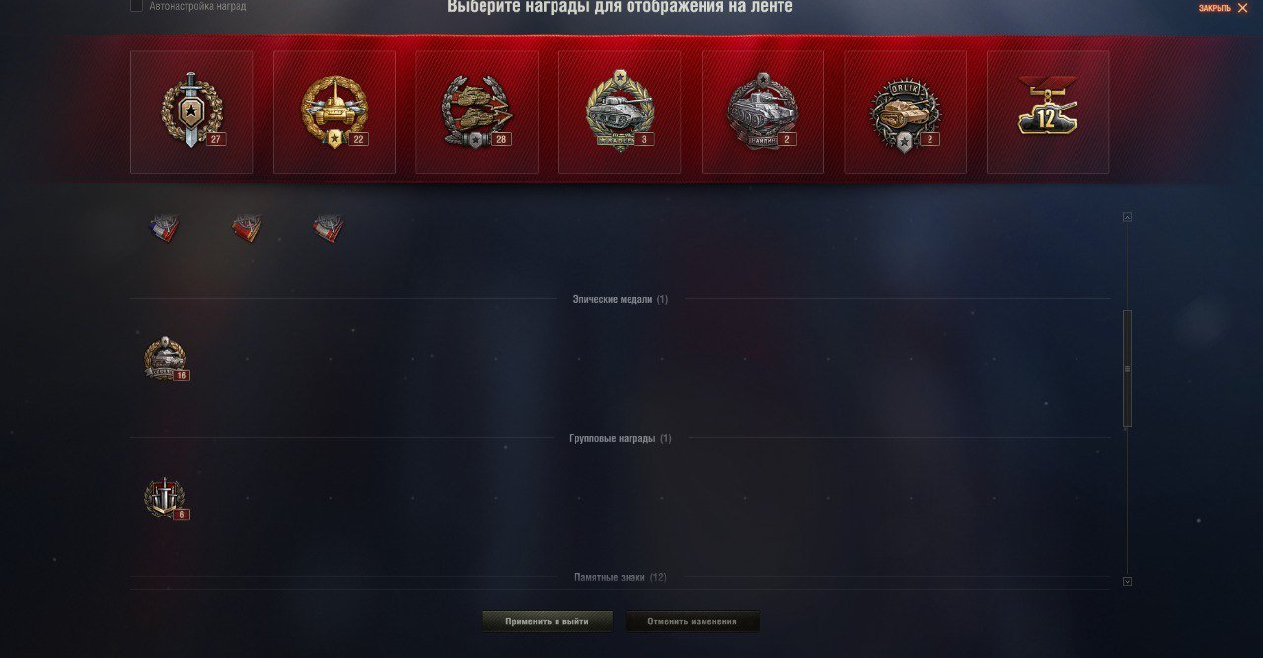Click the gold tank badge showing number 12
Screen dimensions: 1263x658
click(1048, 111)
